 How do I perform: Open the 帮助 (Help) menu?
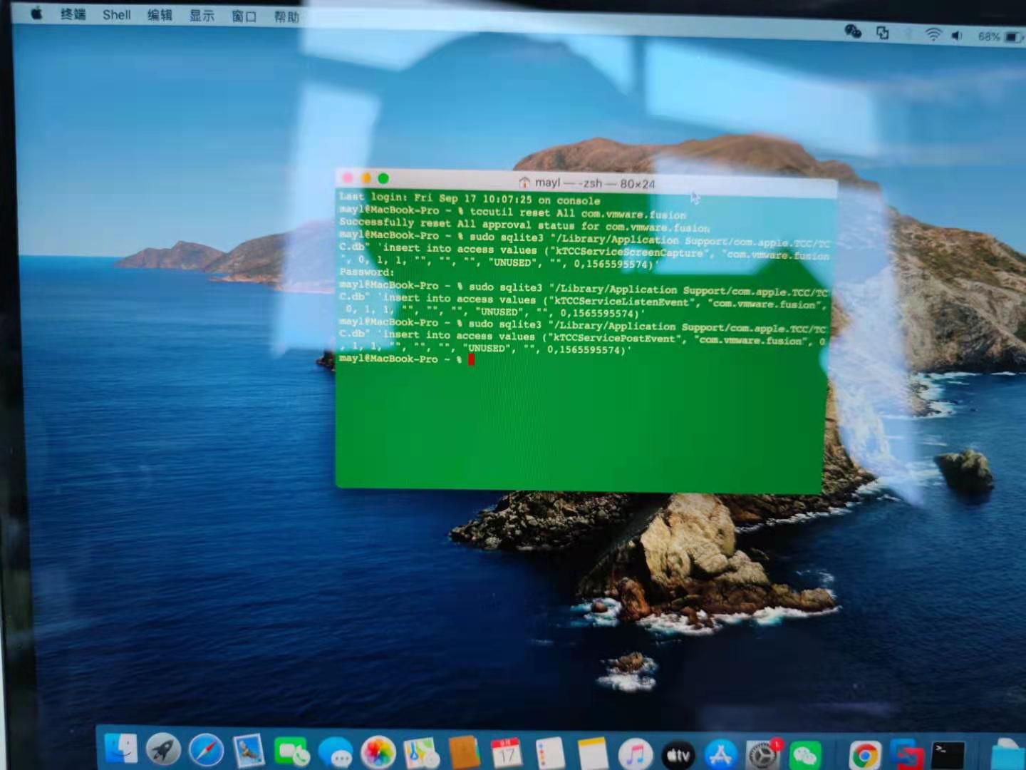click(287, 18)
